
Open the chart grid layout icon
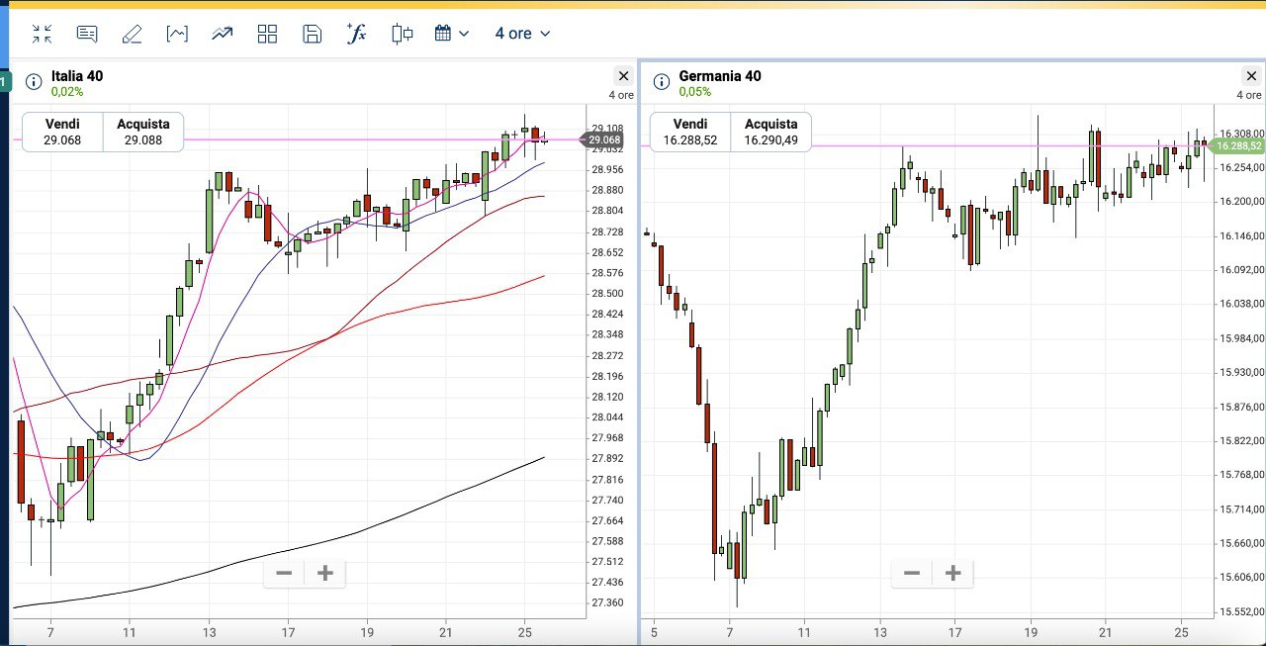point(267,34)
